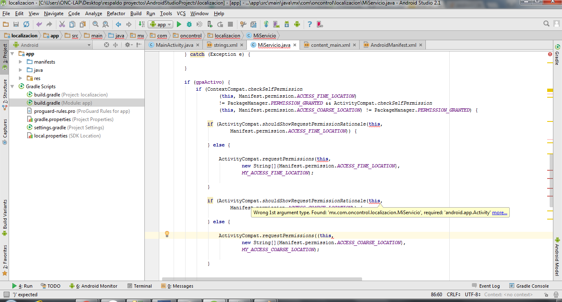Screen dimensions: 562x302
Task: Open the Refactor menu
Action: click(116, 14)
